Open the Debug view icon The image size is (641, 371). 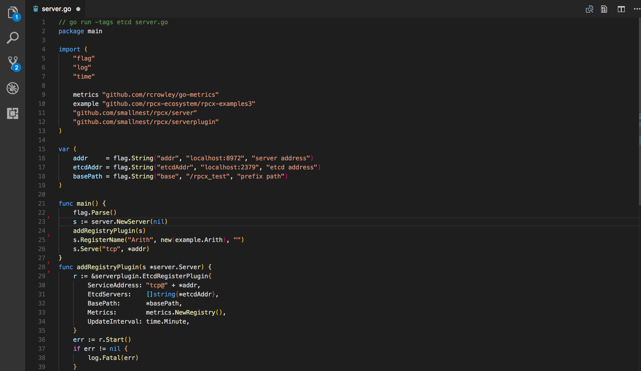click(x=13, y=88)
